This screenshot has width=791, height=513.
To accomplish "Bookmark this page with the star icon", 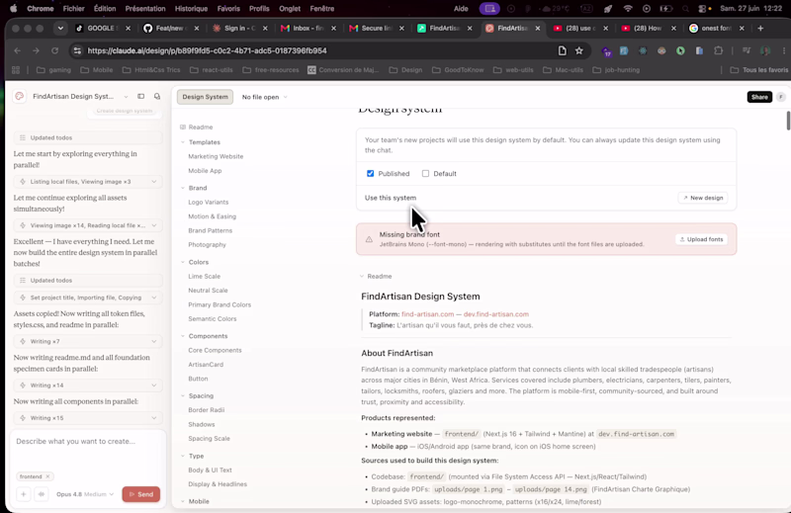I will pyautogui.click(x=579, y=50).
